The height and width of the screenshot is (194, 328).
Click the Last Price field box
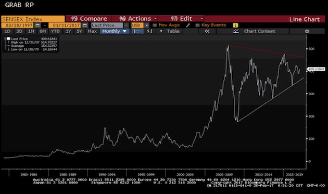coord(107,25)
